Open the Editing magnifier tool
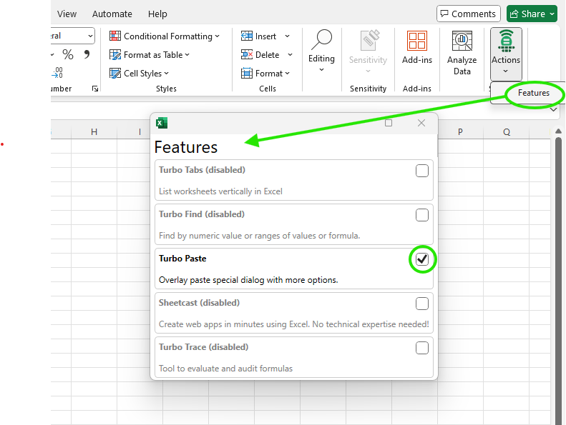Image resolution: width=566 pixels, height=425 pixels. 321,40
